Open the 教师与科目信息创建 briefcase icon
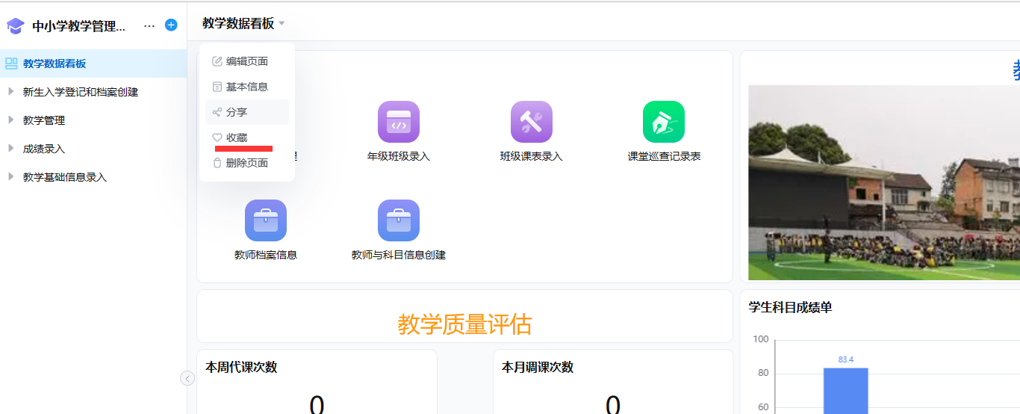This screenshot has height=414, width=1020. [x=399, y=220]
